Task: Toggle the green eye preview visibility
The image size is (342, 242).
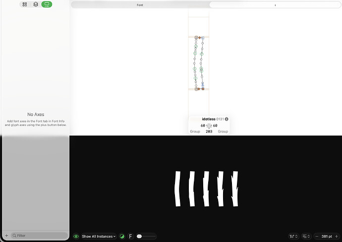Action: point(76,237)
